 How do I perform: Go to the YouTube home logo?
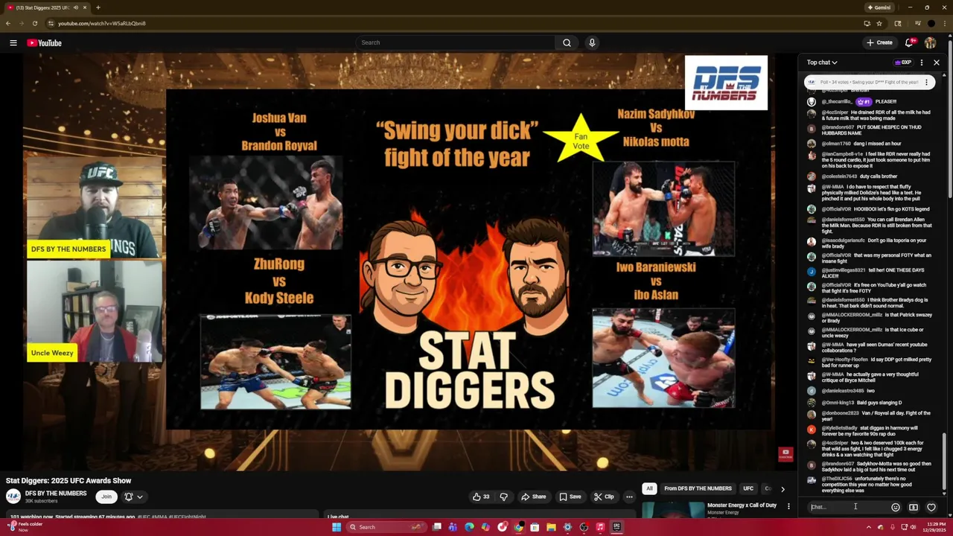(45, 42)
